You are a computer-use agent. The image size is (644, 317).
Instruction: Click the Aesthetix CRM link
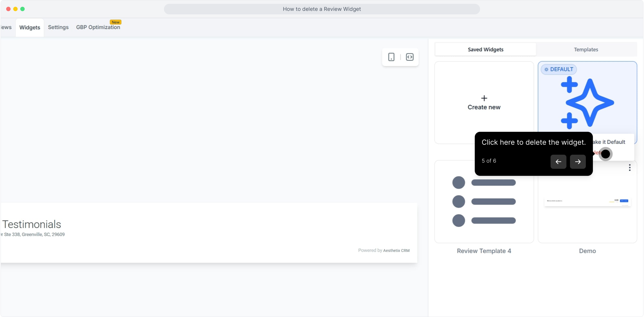click(396, 251)
